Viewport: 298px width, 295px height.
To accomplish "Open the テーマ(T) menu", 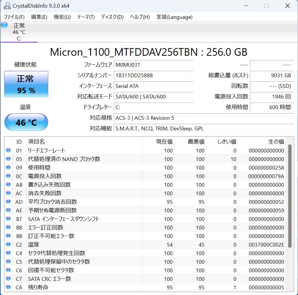I will (86, 17).
